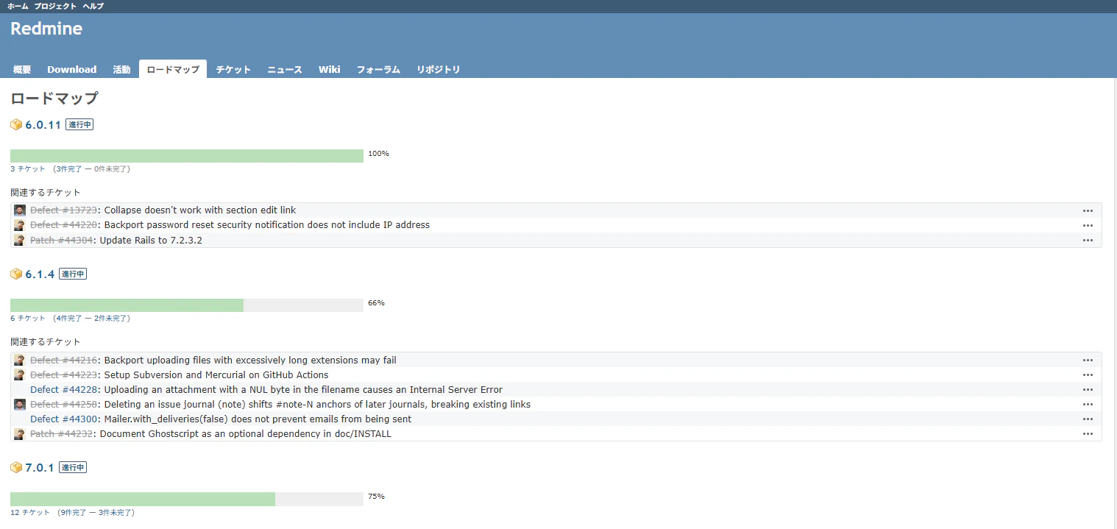Viewport: 1117px width, 529px height.
Task: Click the 3件未完了 link under 7.0.1
Action: coord(114,512)
